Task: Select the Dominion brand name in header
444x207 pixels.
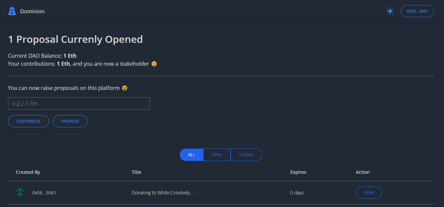Action: pos(32,11)
